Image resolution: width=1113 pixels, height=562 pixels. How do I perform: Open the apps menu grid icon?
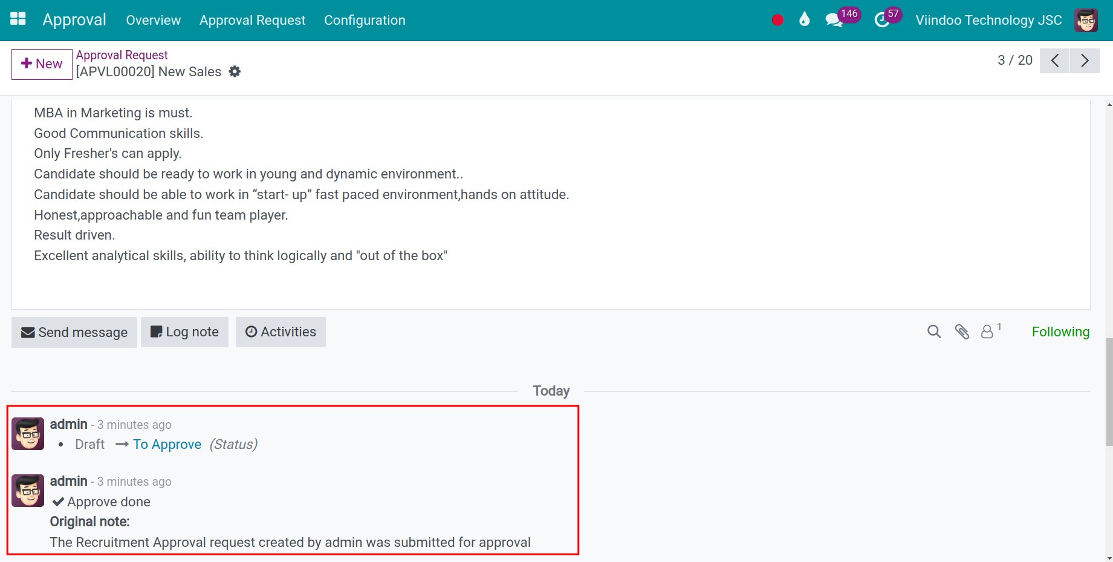click(18, 19)
